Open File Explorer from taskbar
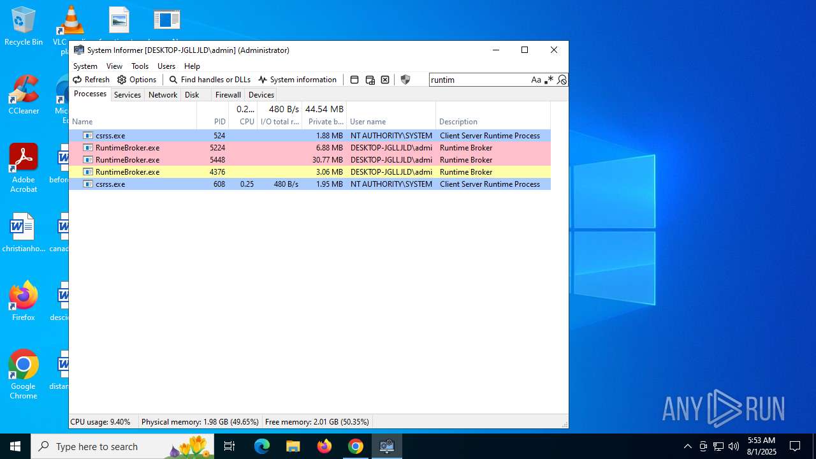 pos(293,446)
